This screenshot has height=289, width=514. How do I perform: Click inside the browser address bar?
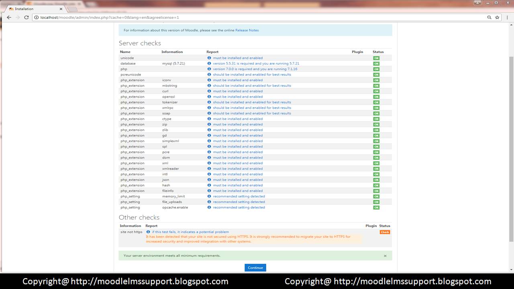click(161, 17)
